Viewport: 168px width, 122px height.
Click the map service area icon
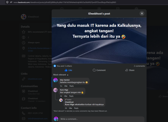tap(24, 56)
